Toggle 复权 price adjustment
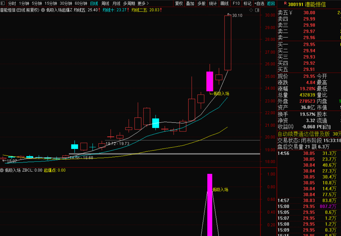The image size is (341, 236). (x=179, y=3)
